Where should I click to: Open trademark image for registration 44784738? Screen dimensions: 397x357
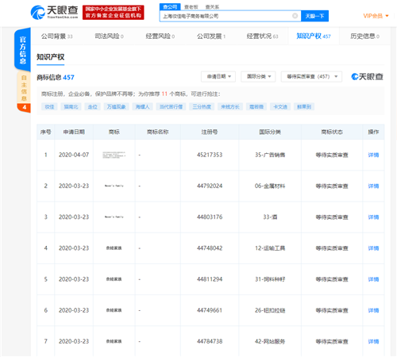click(114, 341)
